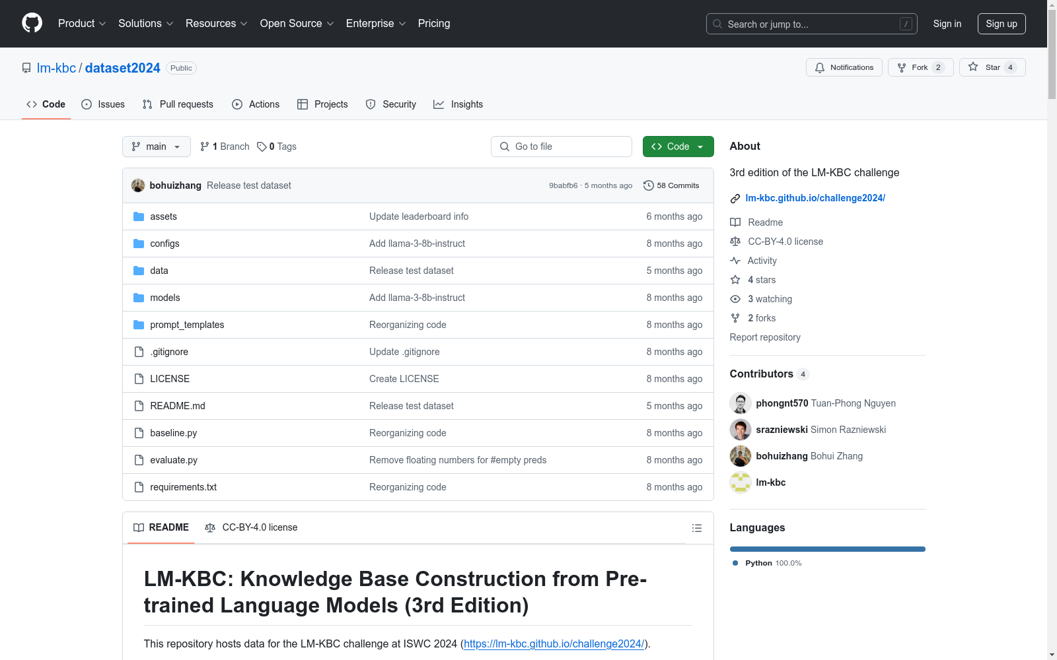Click the eye icon next to watching
Image resolution: width=1057 pixels, height=660 pixels.
[x=735, y=299]
